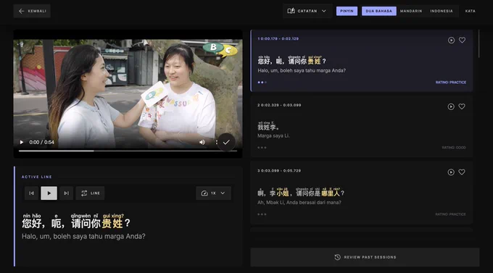Toggle the Pinyin display button
This screenshot has width=493, height=273.
tap(347, 11)
